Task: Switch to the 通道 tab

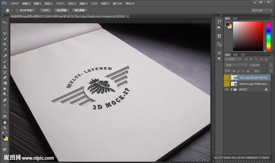Action: (x=235, y=55)
